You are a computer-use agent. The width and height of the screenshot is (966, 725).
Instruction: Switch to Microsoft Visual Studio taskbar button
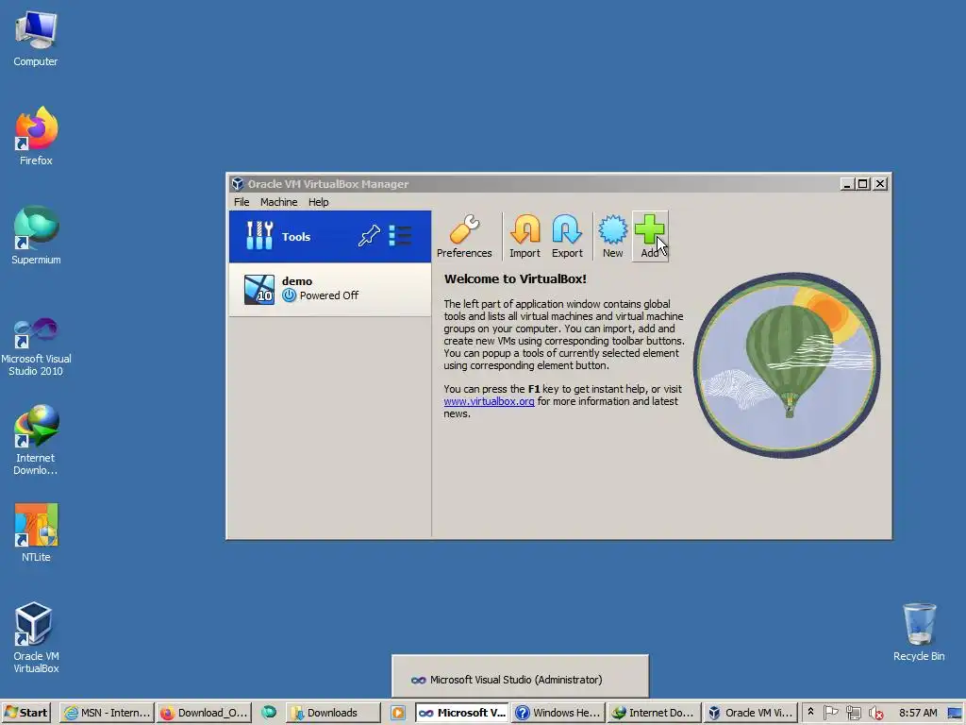[x=462, y=713]
